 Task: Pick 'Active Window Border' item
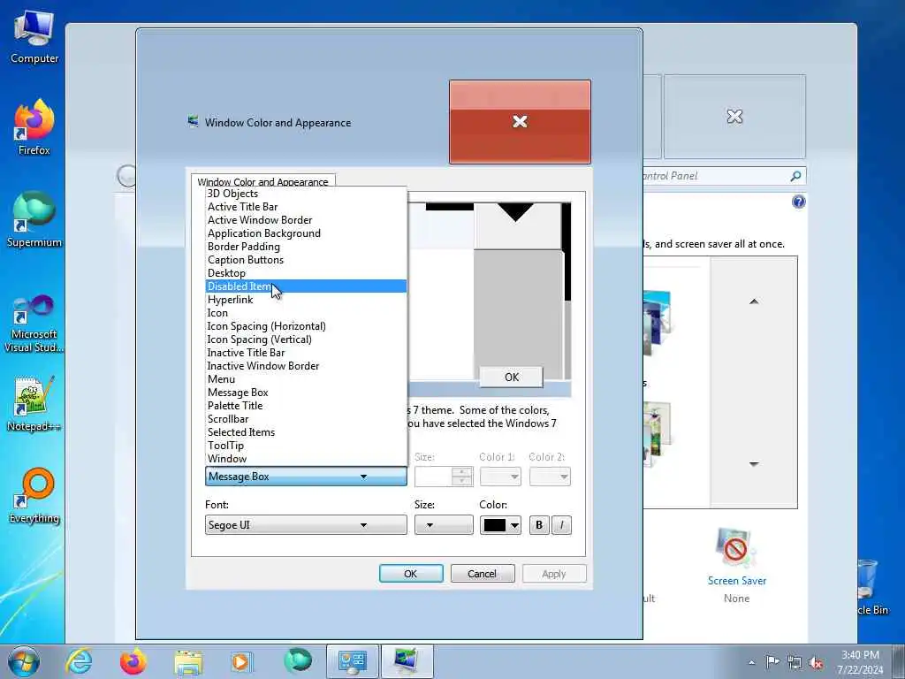tap(306, 220)
